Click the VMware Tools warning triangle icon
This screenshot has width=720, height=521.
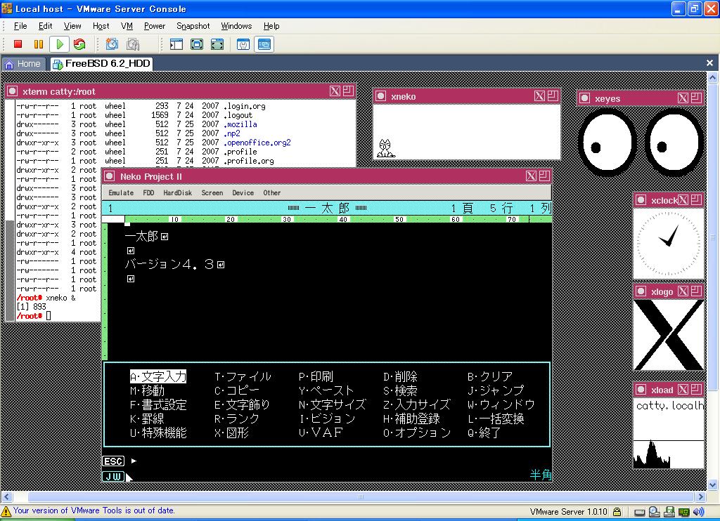[6, 511]
